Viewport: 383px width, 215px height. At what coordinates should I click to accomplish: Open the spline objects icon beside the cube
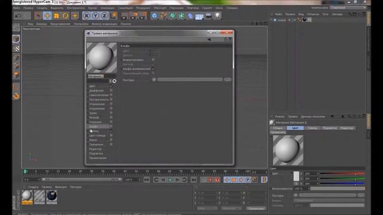coord(163,16)
